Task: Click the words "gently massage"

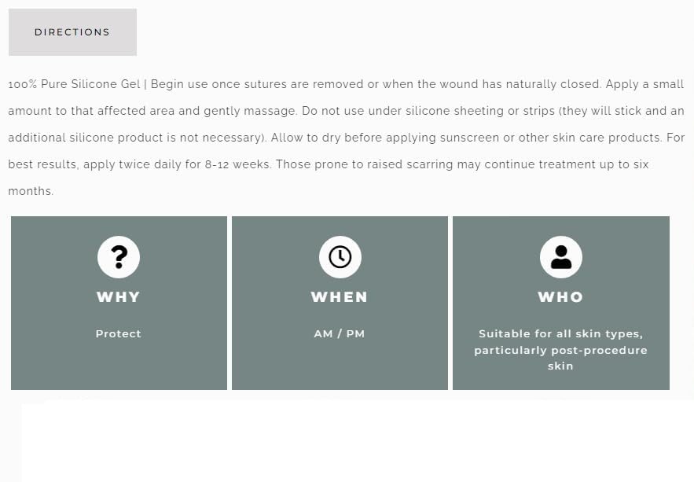Action: tap(215, 111)
